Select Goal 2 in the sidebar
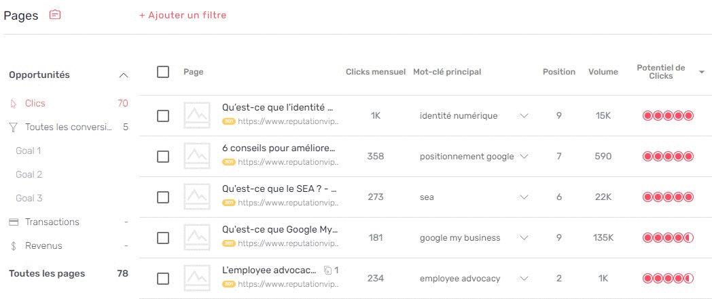Screen dimensions: 712x299 (29, 174)
